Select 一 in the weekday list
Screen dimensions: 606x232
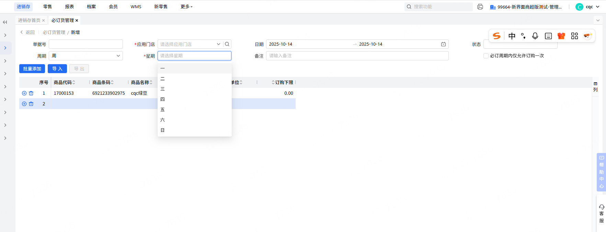point(195,68)
